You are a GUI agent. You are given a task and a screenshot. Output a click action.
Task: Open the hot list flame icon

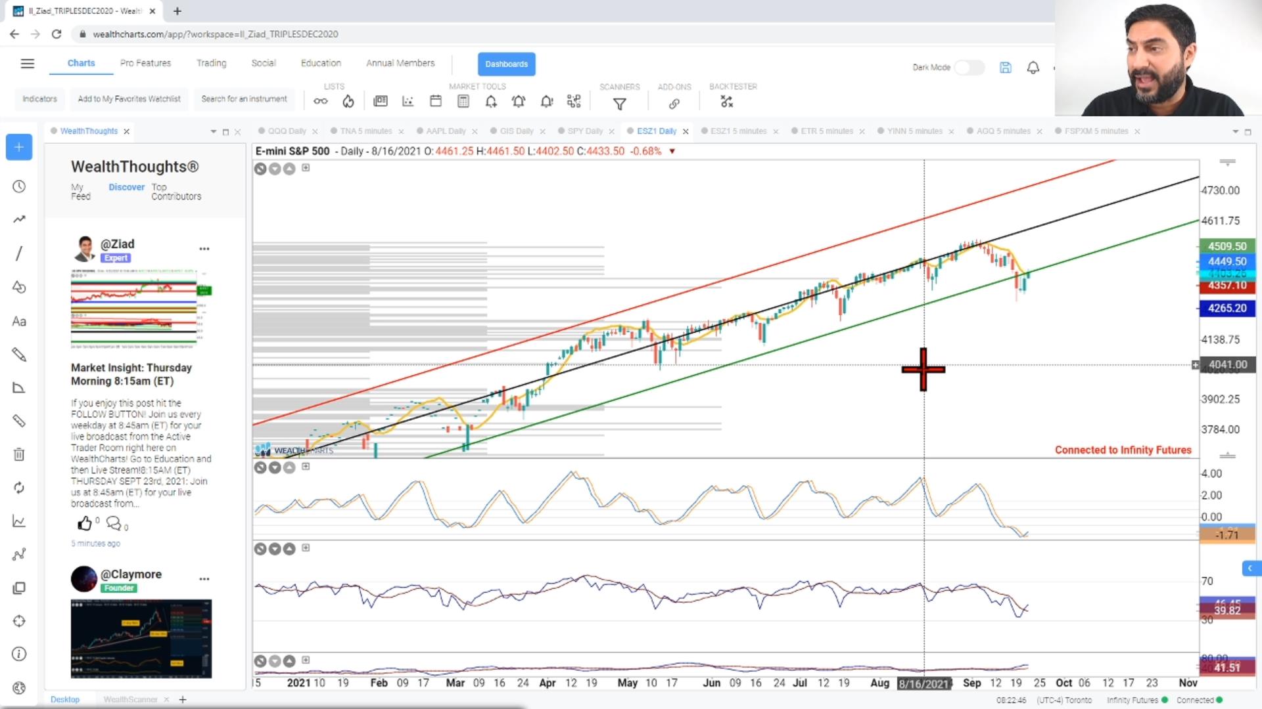[348, 101]
